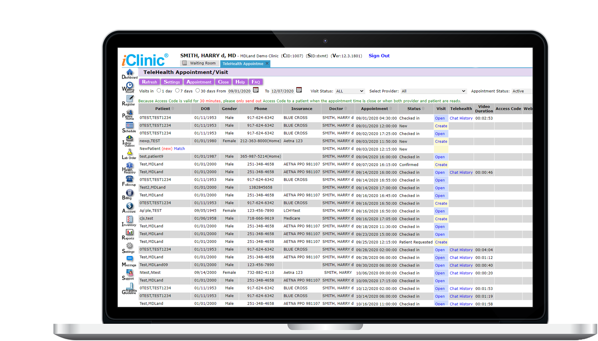Open the Dashboard from the sidebar
The image size is (598, 341).
129,74
